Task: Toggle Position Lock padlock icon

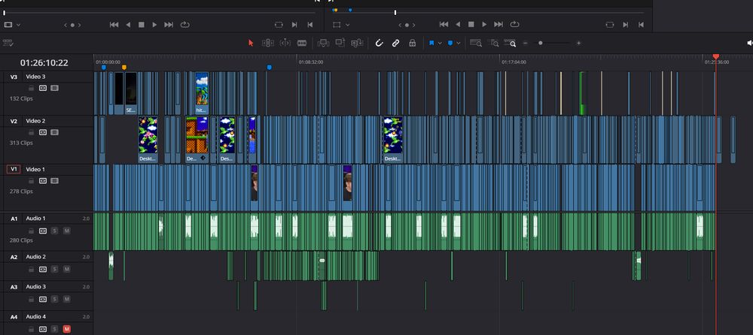Action: (412, 43)
